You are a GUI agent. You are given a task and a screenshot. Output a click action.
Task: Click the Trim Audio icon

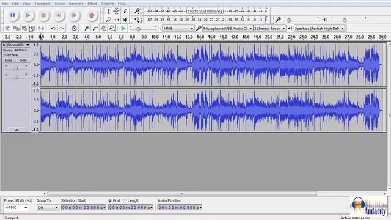pyautogui.click(x=32, y=28)
